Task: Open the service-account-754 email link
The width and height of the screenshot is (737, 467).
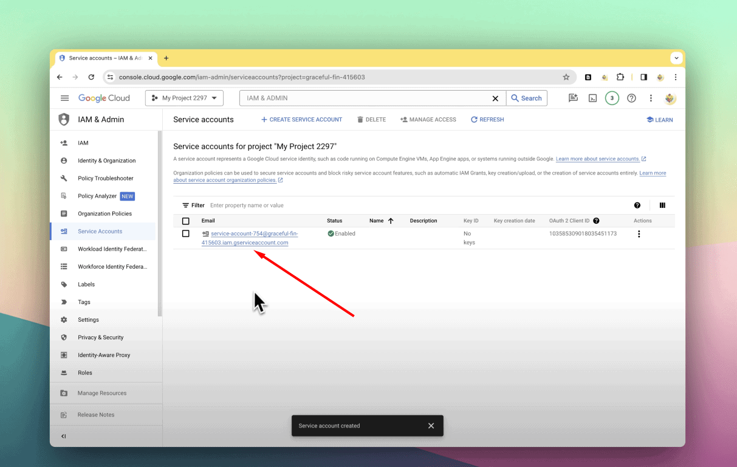Action: point(250,238)
